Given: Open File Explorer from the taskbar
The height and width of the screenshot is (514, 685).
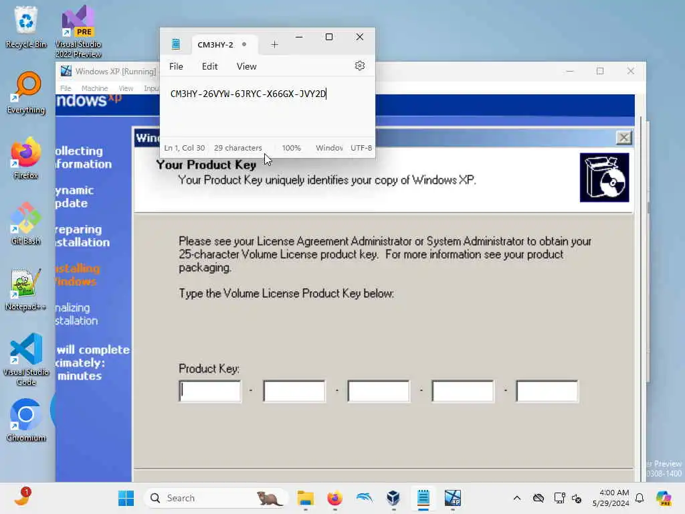Looking at the screenshot, I should click(x=305, y=498).
